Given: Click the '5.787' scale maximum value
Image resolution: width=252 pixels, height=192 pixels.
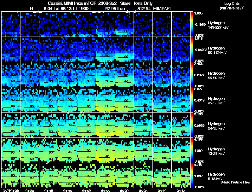Looking at the screenshot, I should [x=199, y=165].
